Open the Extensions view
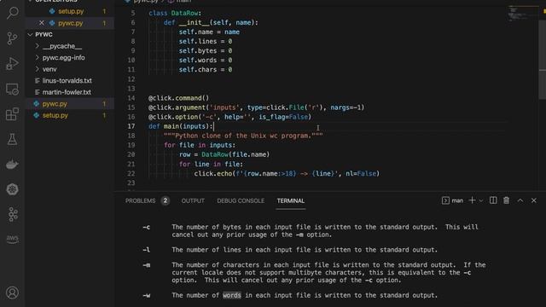The image size is (546, 307). (13, 114)
